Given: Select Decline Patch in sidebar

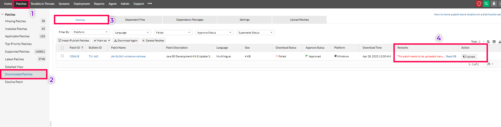Looking at the screenshot, I should [x=14, y=82].
